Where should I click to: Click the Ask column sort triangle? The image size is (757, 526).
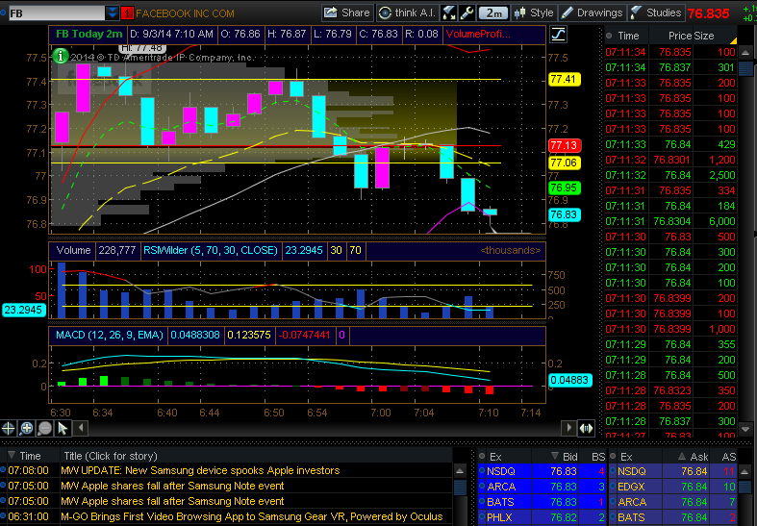coord(682,456)
